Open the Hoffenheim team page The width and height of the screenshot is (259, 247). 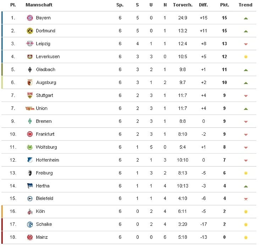point(48,160)
